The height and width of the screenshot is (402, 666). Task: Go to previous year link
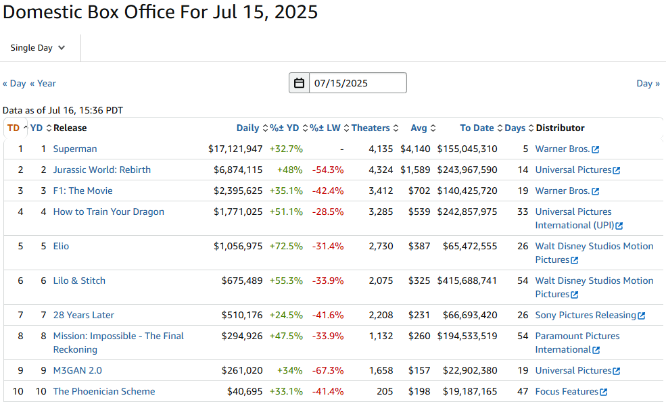43,83
